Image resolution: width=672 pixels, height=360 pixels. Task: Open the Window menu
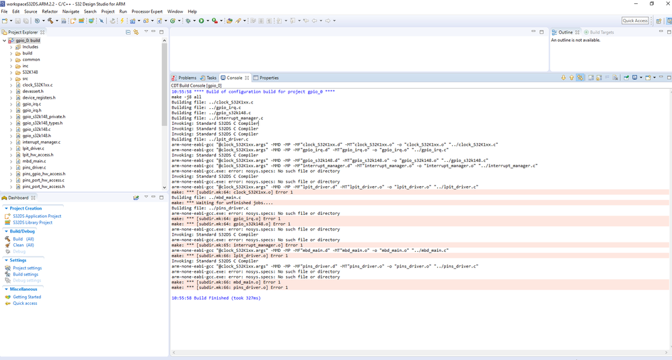175,11
